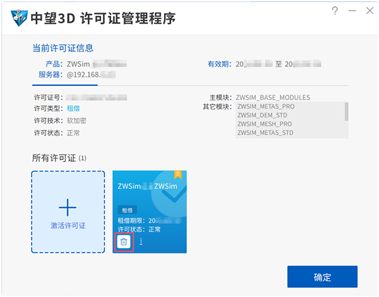Open license info via the i icon
Image resolution: width=379 pixels, height=297 pixels.
pyautogui.click(x=141, y=242)
